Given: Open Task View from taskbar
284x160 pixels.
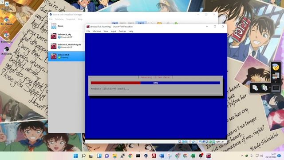Looking at the screenshot, I should (x=91, y=156).
